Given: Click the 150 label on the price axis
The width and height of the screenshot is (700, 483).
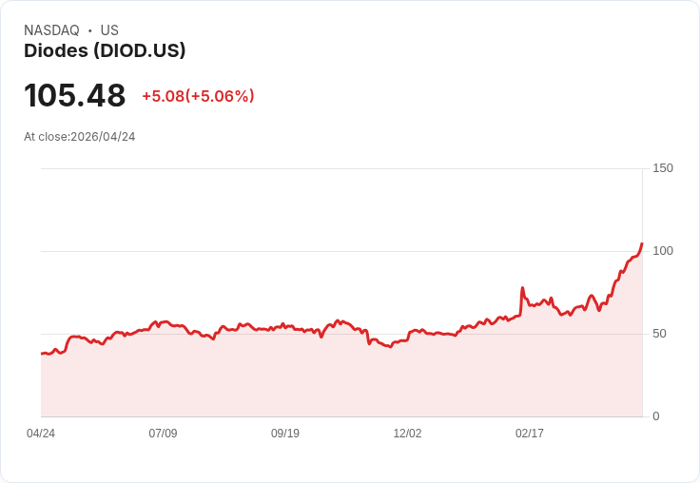Looking at the screenshot, I should click(663, 168).
